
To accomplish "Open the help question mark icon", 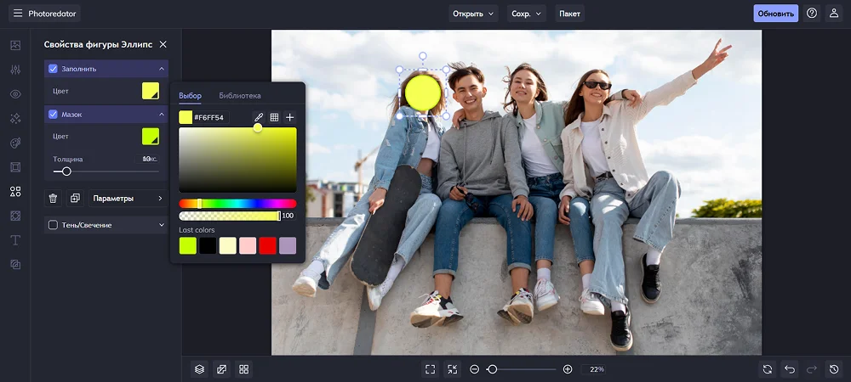I will [812, 14].
